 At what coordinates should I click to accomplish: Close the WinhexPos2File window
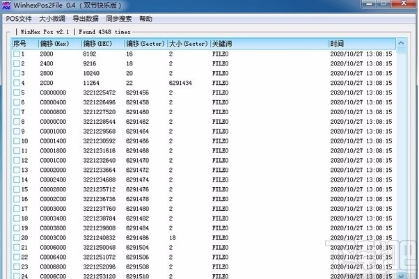(x=404, y=3)
